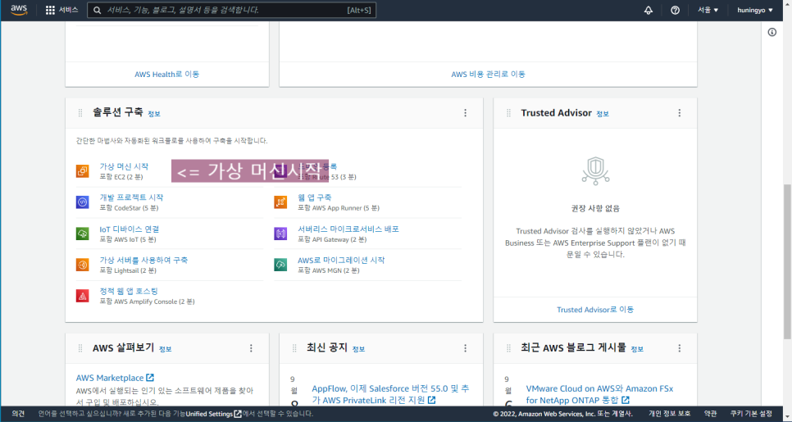Open the 웹 앱 구축 link
Screen dimensions: 792x422
pyautogui.click(x=315, y=197)
